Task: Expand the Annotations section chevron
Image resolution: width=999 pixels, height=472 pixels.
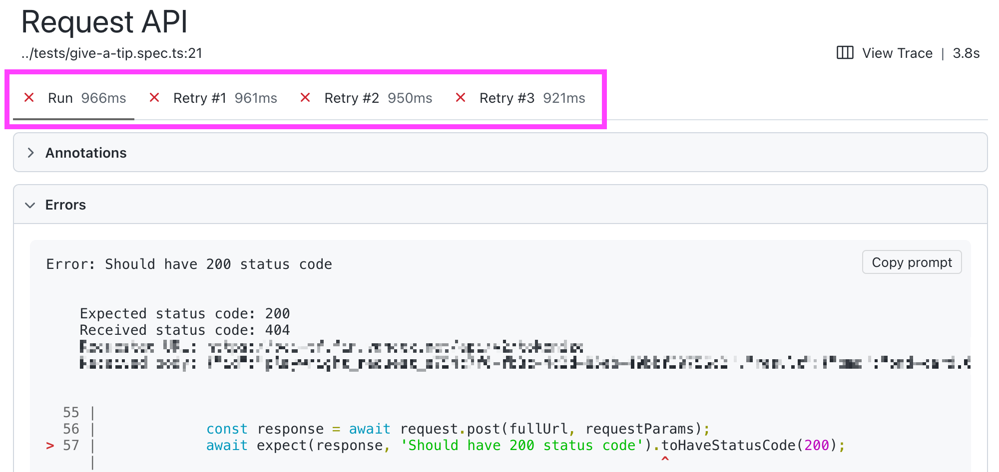Action: click(31, 153)
